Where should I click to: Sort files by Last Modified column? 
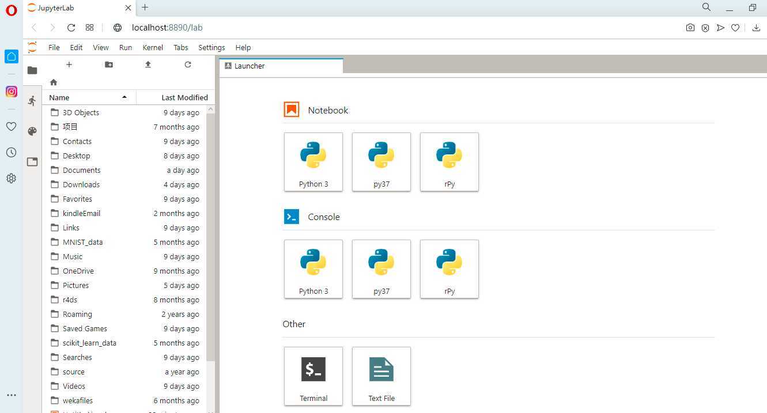176,97
